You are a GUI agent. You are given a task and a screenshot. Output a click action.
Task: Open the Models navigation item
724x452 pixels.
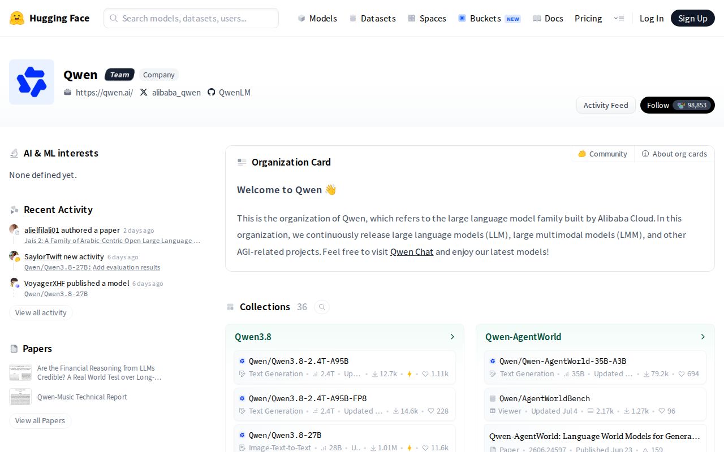(317, 18)
